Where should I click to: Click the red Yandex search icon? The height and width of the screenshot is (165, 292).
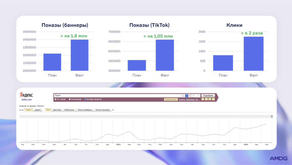(190, 96)
